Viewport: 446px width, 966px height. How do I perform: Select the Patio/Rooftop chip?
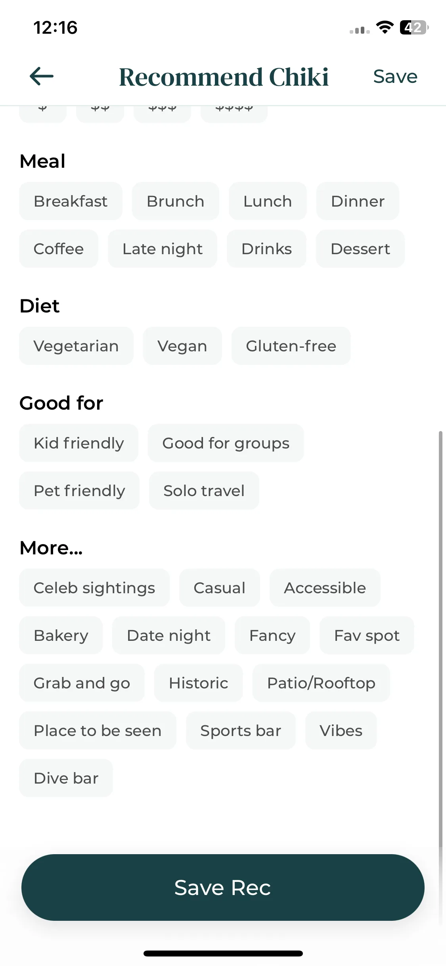pos(321,683)
